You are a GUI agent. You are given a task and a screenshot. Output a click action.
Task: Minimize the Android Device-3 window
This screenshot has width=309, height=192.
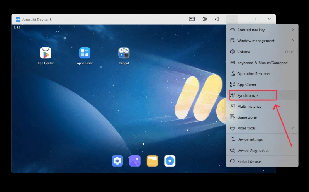[244, 19]
